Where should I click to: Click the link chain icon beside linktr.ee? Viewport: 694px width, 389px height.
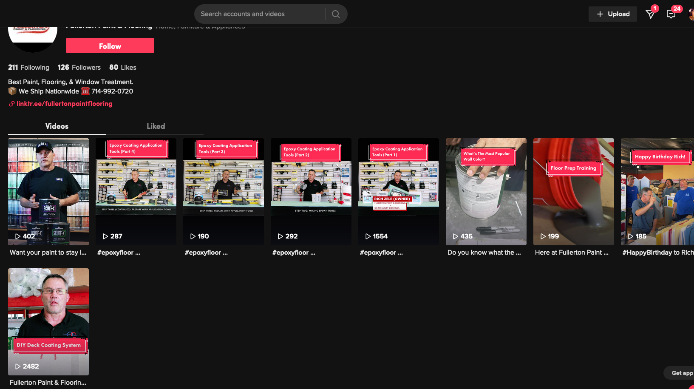pos(12,104)
